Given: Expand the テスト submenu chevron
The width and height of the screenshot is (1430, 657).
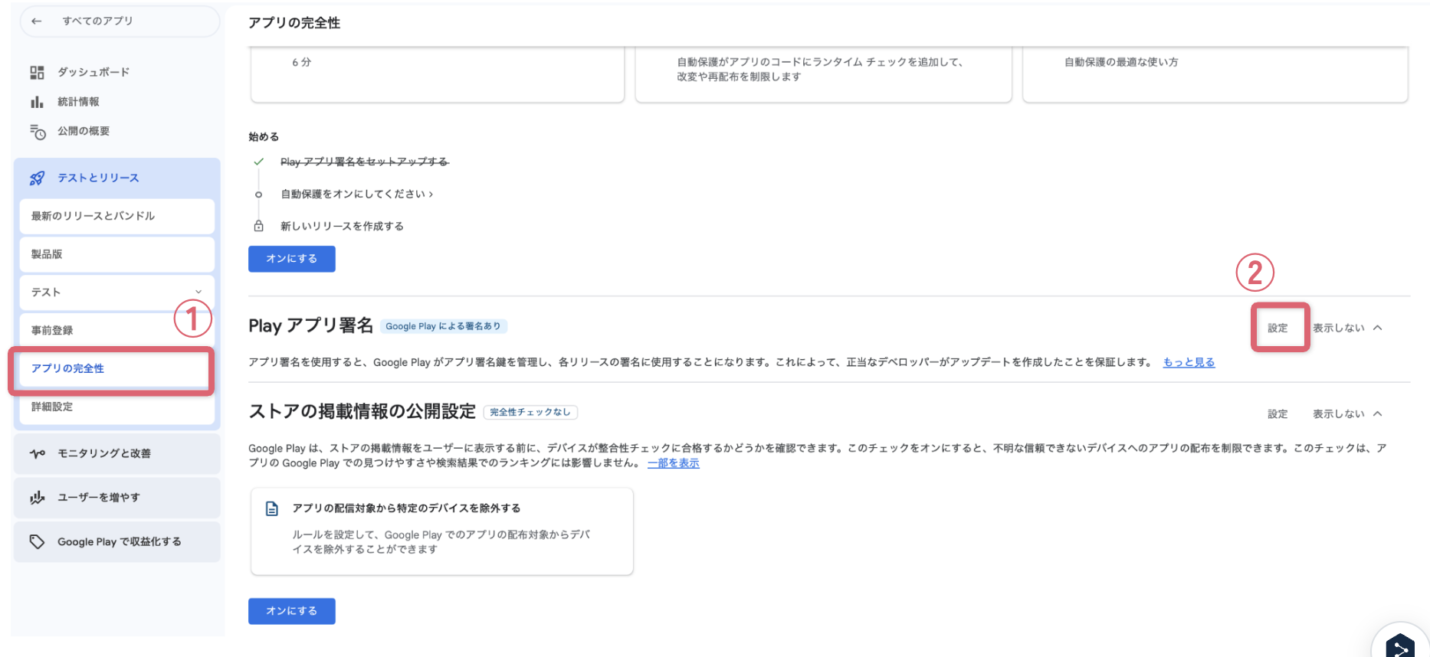Looking at the screenshot, I should pos(198,292).
